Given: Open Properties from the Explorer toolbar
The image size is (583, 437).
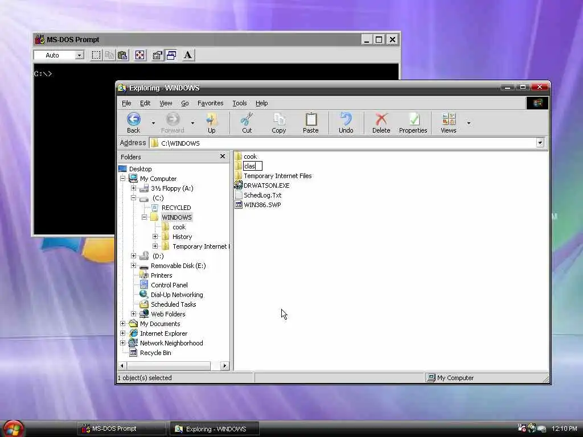Looking at the screenshot, I should (x=413, y=123).
